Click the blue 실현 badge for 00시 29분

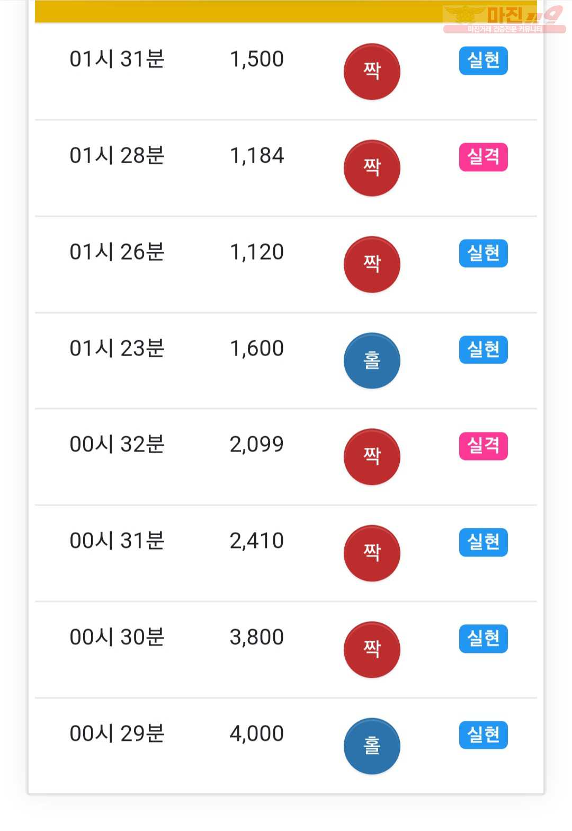click(483, 735)
